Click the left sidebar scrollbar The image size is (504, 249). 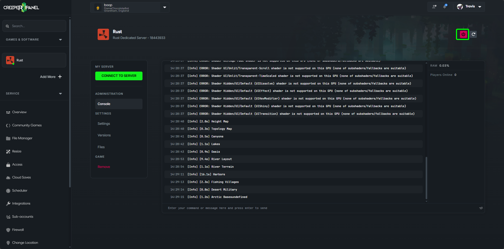click(x=70, y=103)
